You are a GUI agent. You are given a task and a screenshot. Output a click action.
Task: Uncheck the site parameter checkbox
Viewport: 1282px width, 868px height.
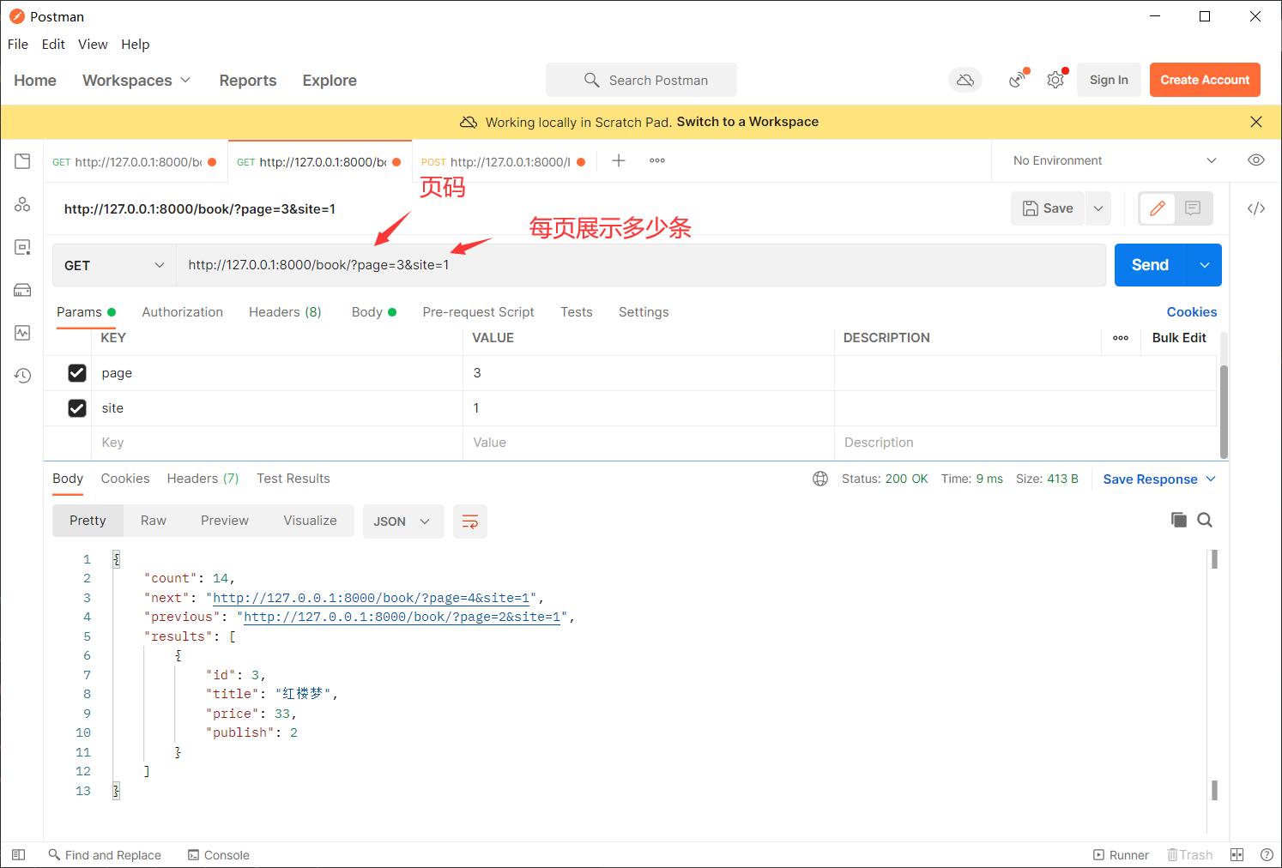[77, 407]
